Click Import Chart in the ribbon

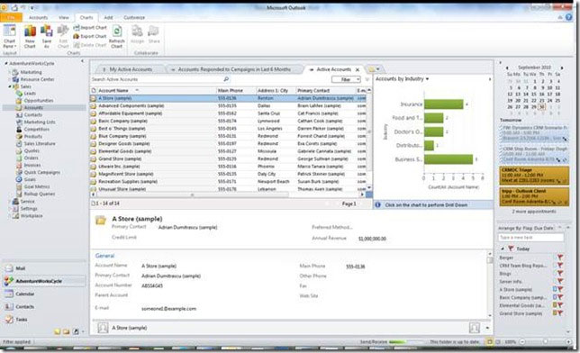click(x=90, y=28)
